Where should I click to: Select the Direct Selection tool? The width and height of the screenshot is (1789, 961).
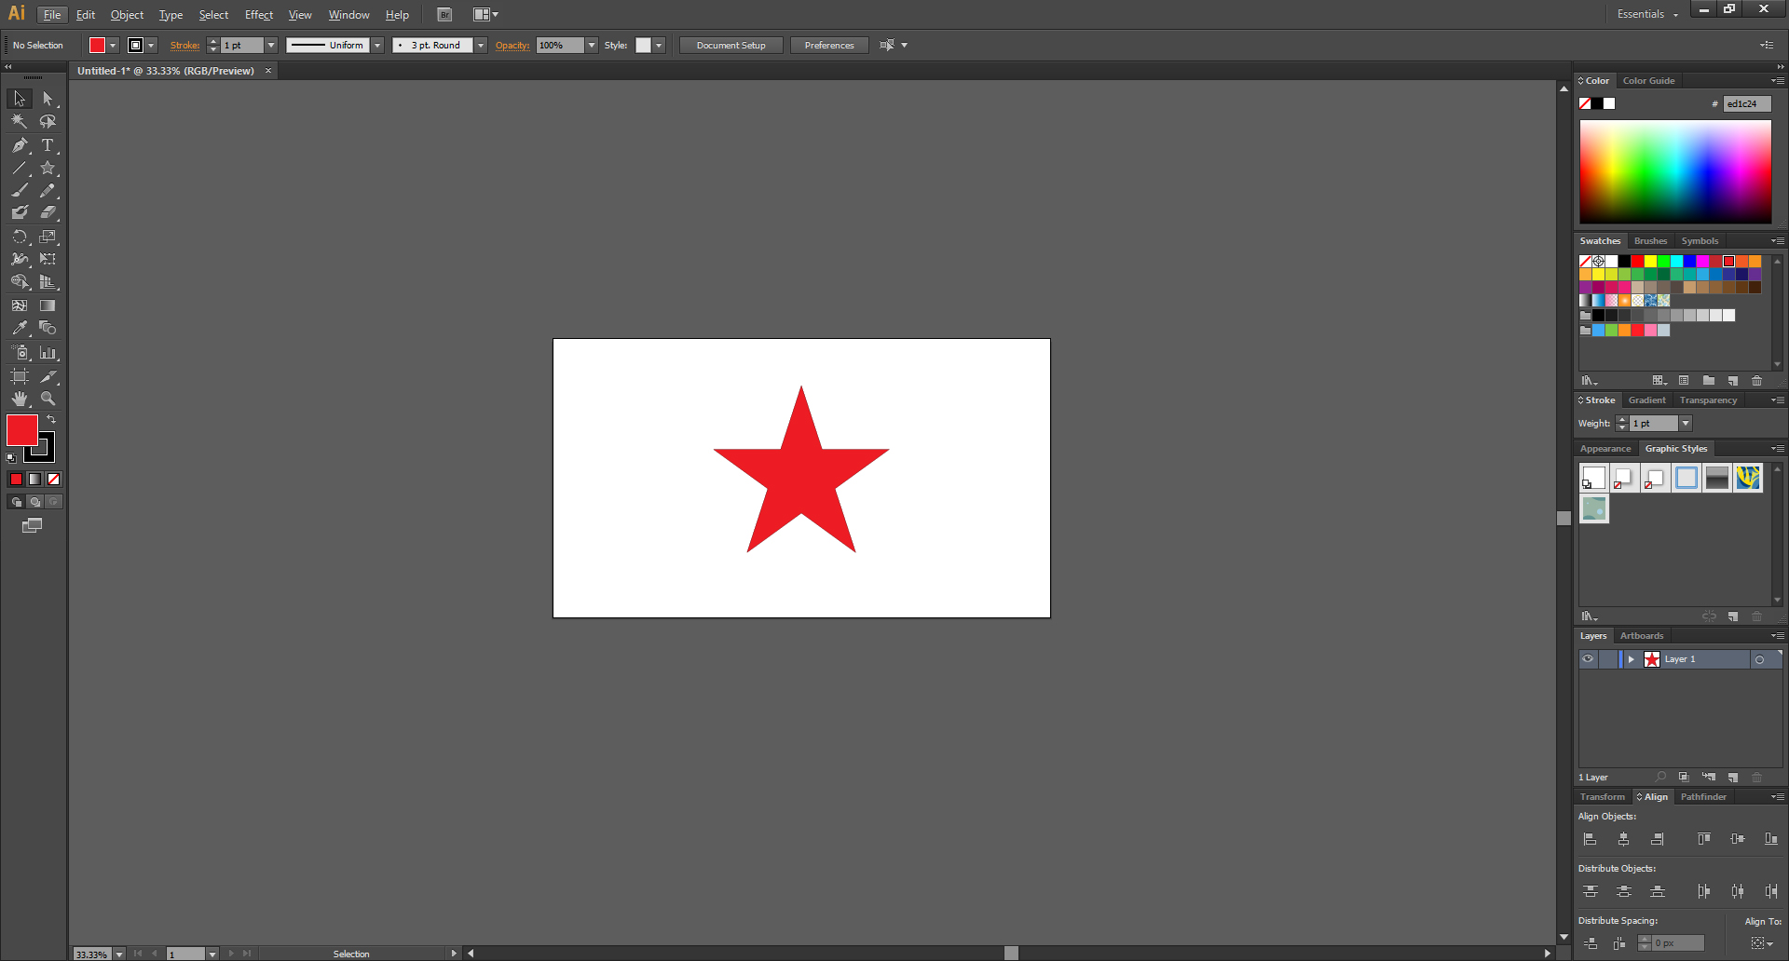pyautogui.click(x=48, y=99)
